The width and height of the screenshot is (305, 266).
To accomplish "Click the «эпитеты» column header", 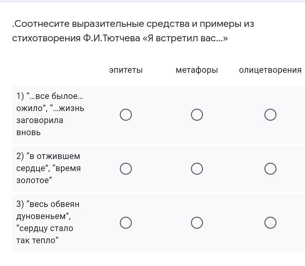I will (x=126, y=70).
